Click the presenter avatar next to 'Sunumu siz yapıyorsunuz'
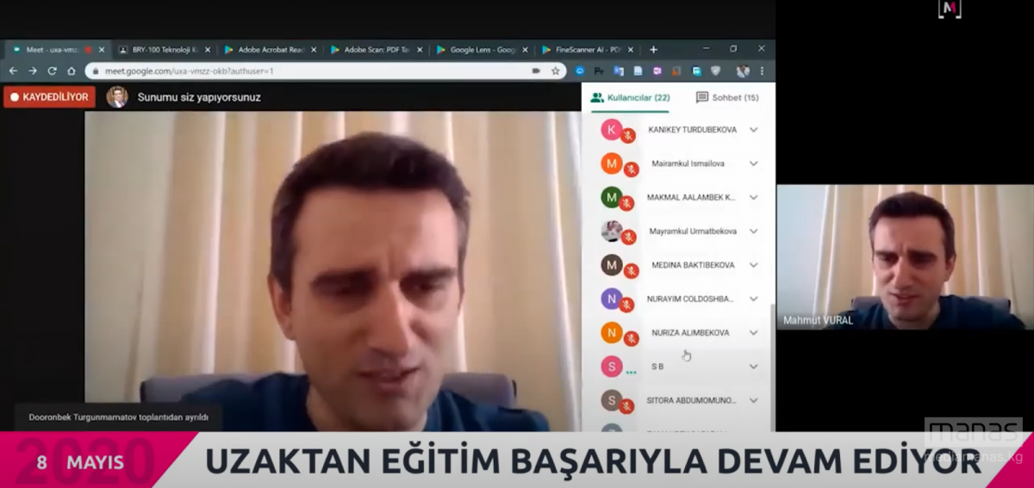This screenshot has width=1034, height=488. pyautogui.click(x=117, y=97)
